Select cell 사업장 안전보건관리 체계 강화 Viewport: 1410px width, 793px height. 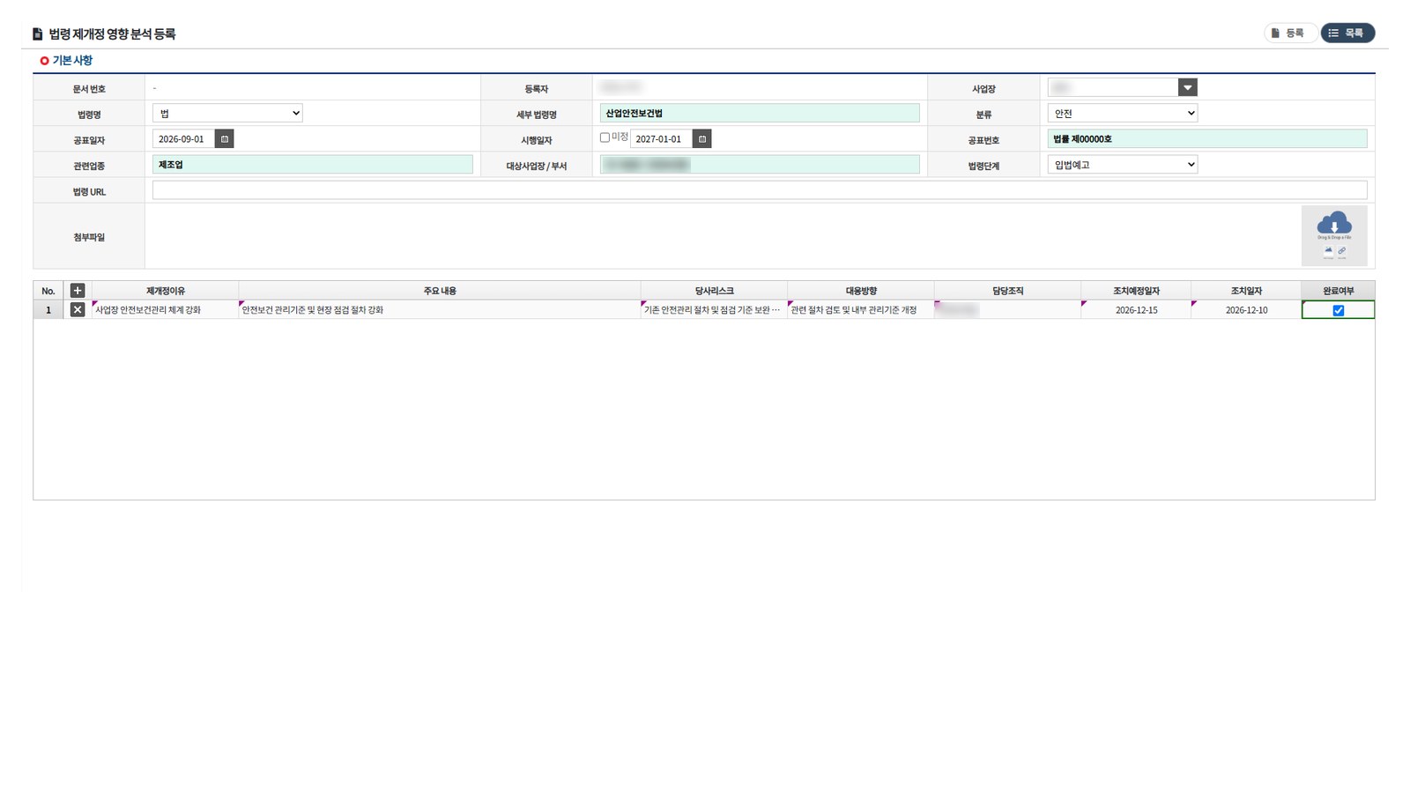click(x=166, y=310)
